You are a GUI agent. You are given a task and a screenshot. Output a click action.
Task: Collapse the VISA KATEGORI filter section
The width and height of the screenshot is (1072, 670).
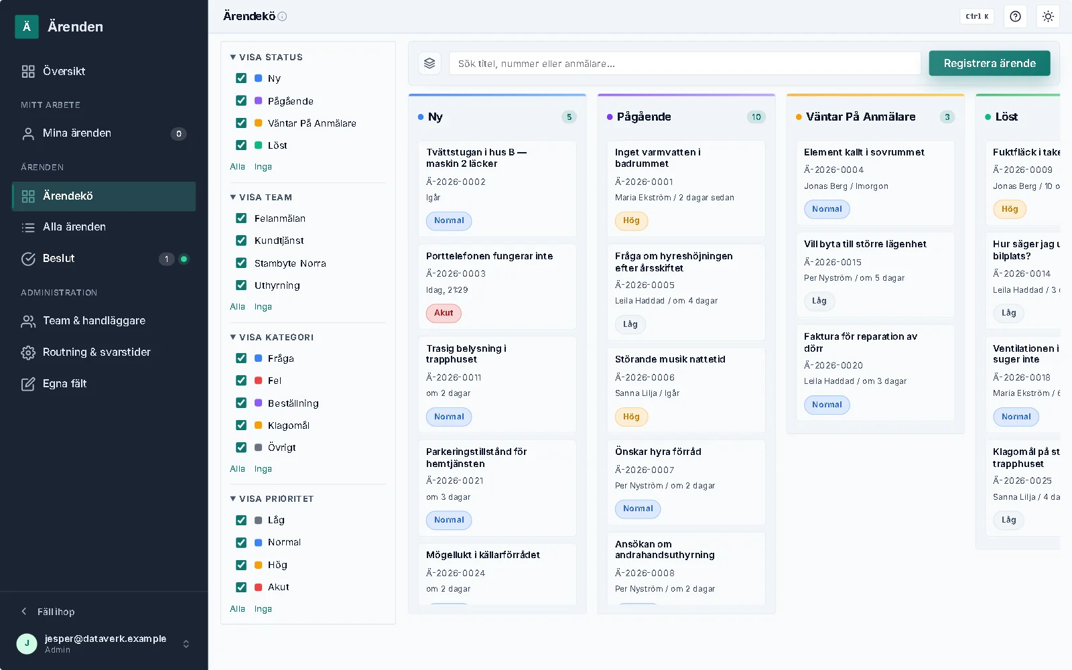click(x=271, y=338)
